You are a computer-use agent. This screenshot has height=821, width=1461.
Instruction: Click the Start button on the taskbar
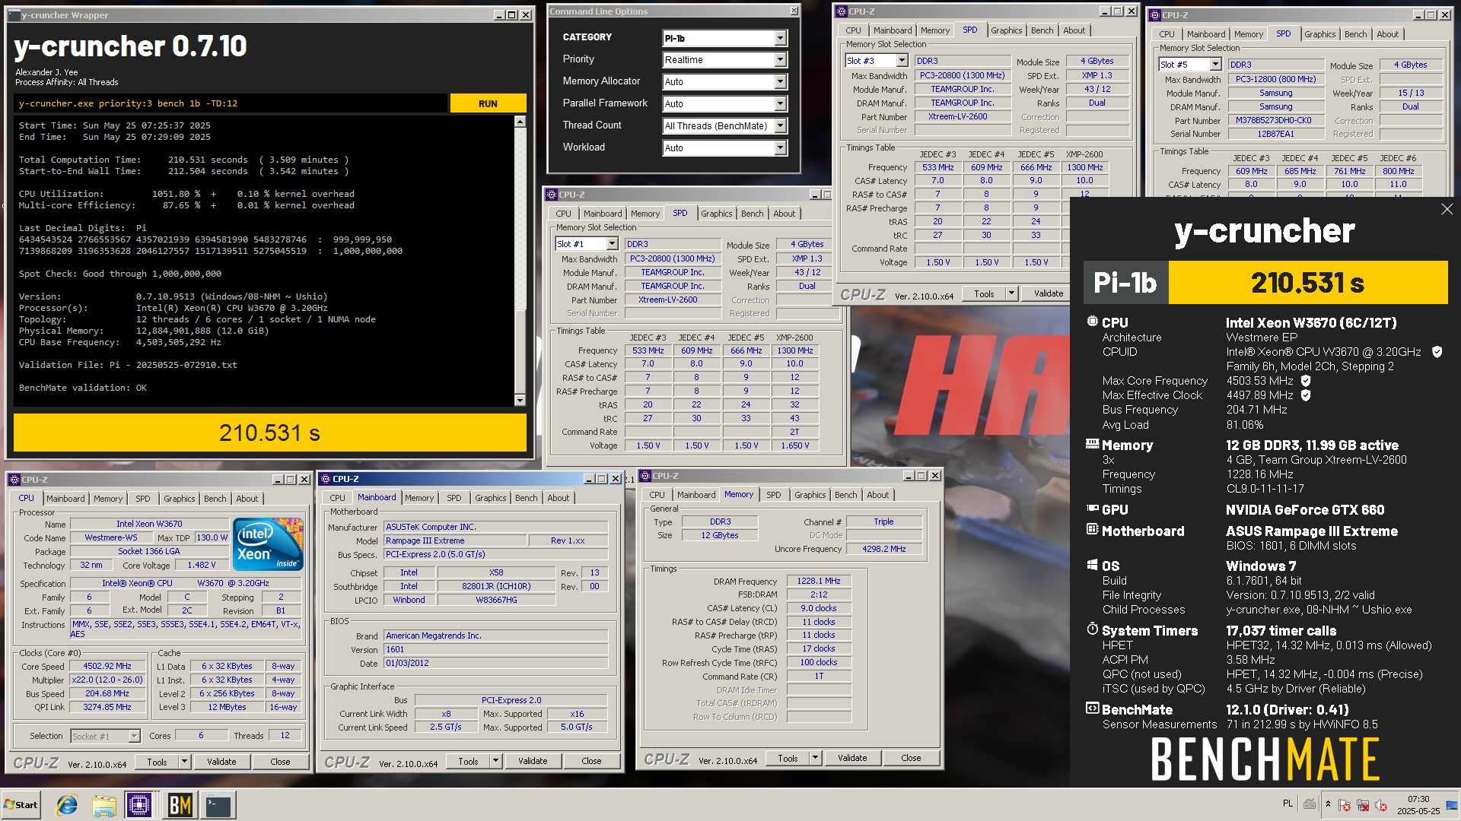tap(21, 805)
